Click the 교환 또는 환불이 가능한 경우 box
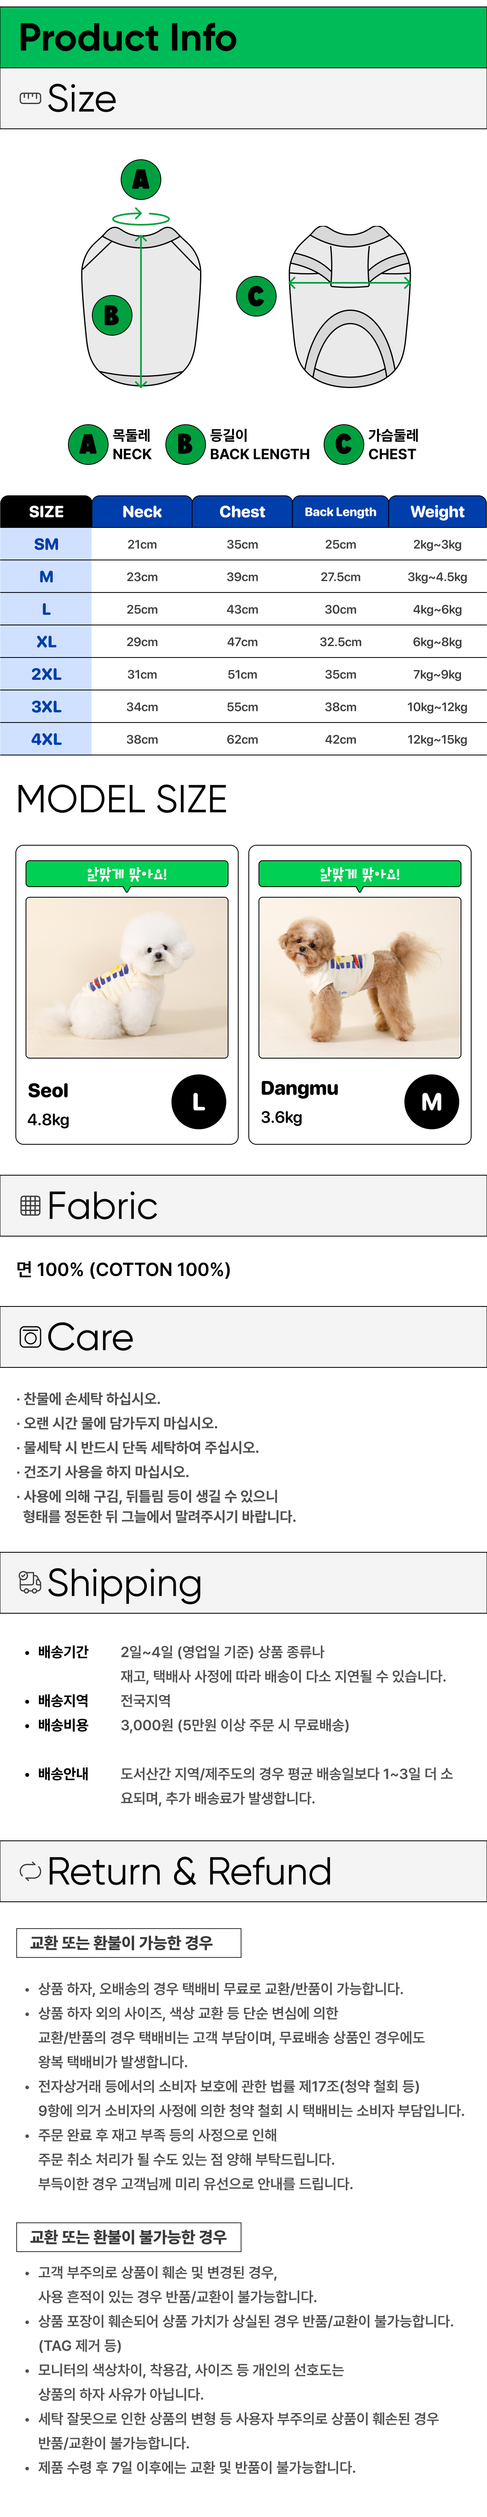This screenshot has height=2517, width=487. pyautogui.click(x=129, y=1942)
